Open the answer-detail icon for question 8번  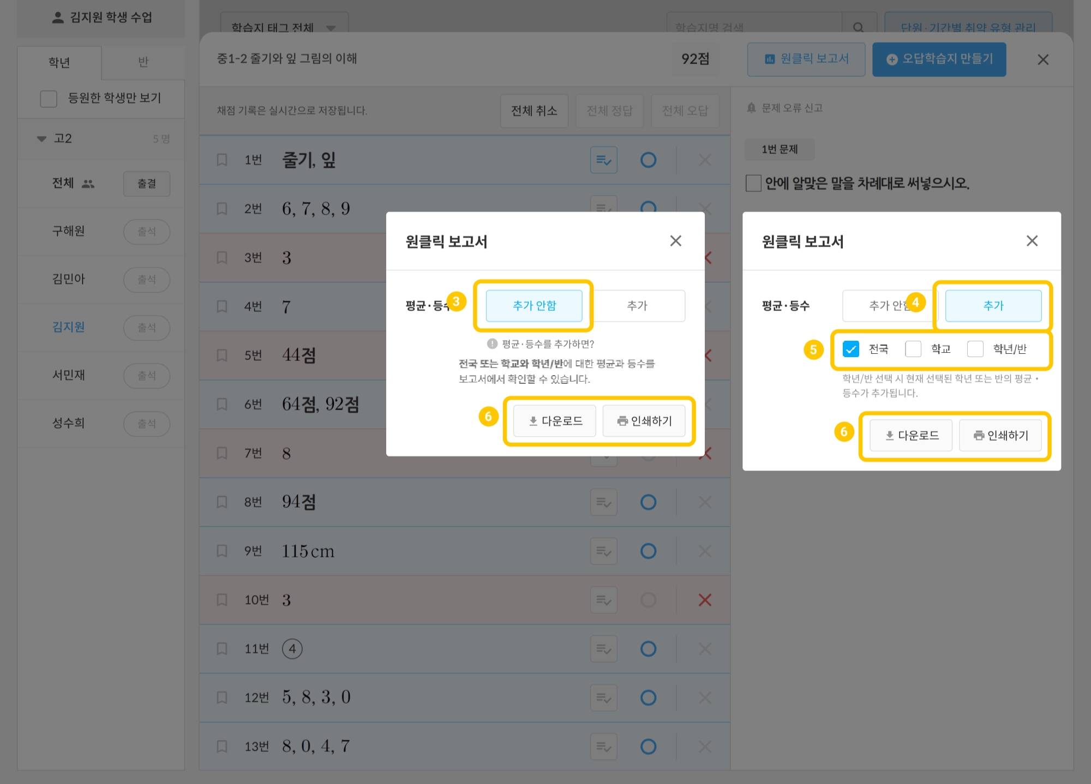pyautogui.click(x=603, y=502)
